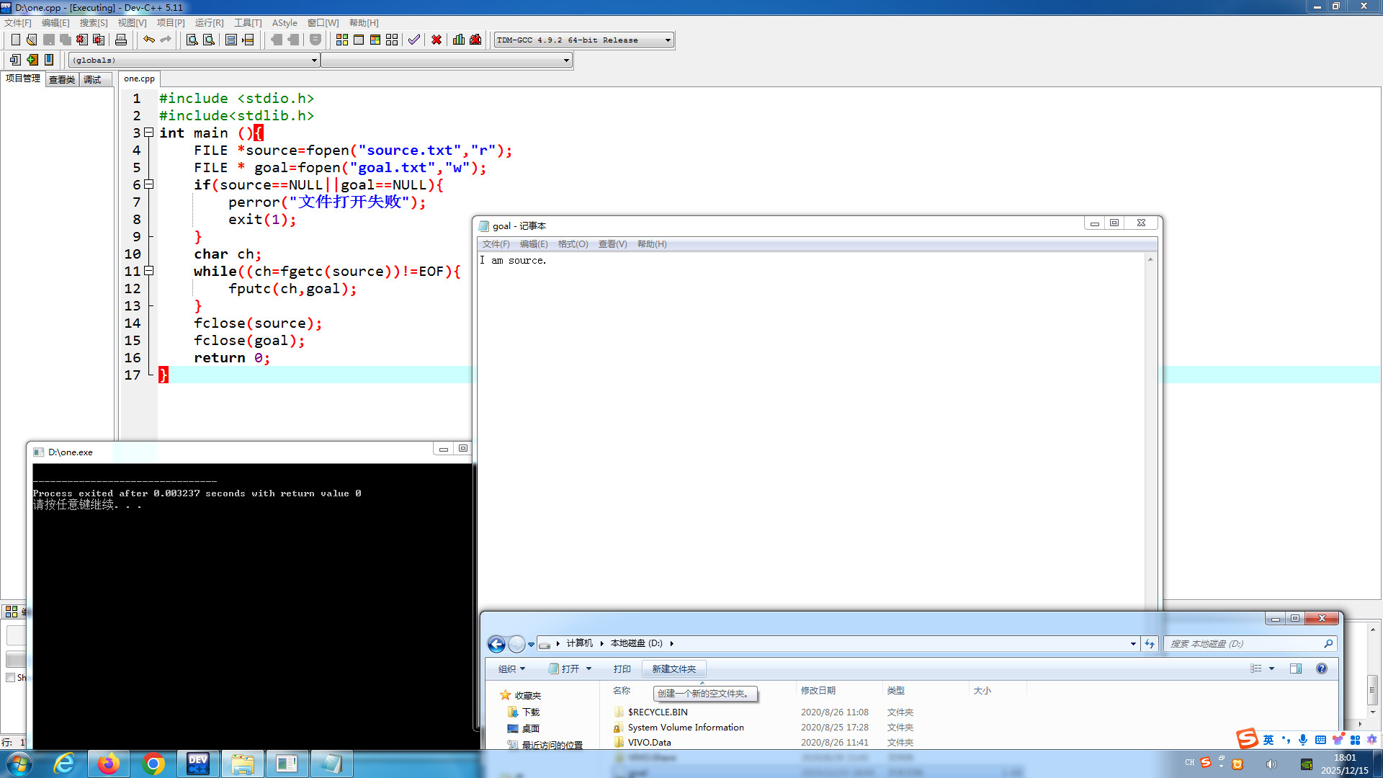Open the TDM-GCC compiler selection dropdown
Image resolution: width=1383 pixels, height=778 pixels.
668,40
